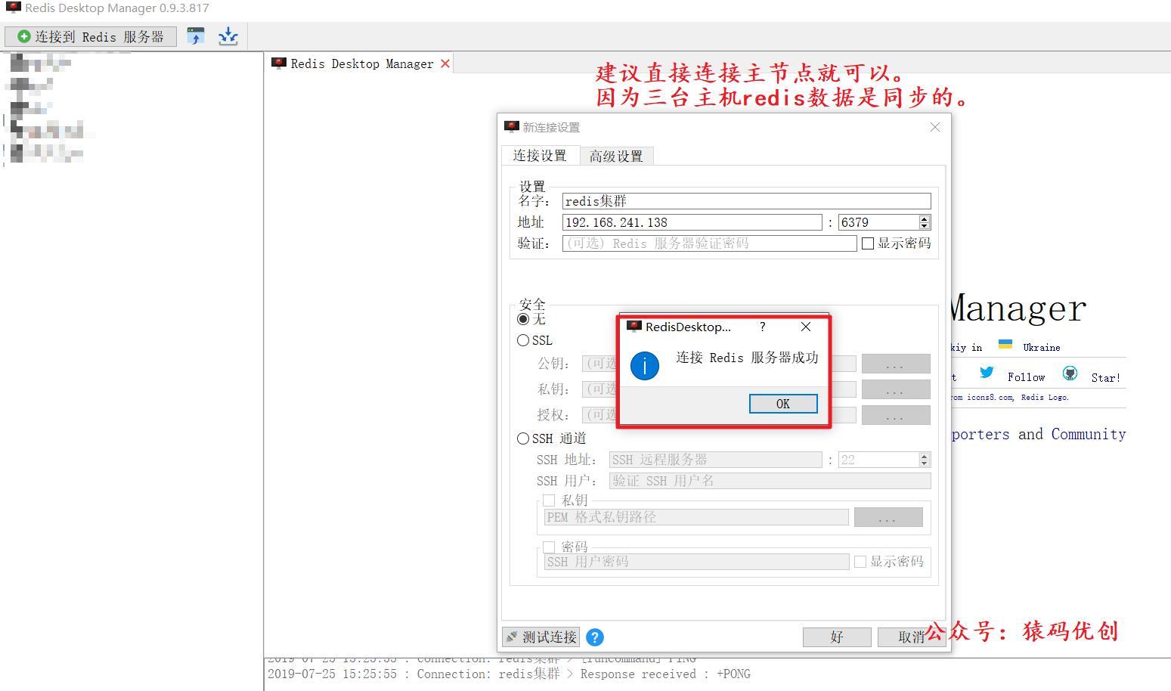Click the 取消 button in settings dialog
Screen dimensions: 1171x691
click(911, 637)
